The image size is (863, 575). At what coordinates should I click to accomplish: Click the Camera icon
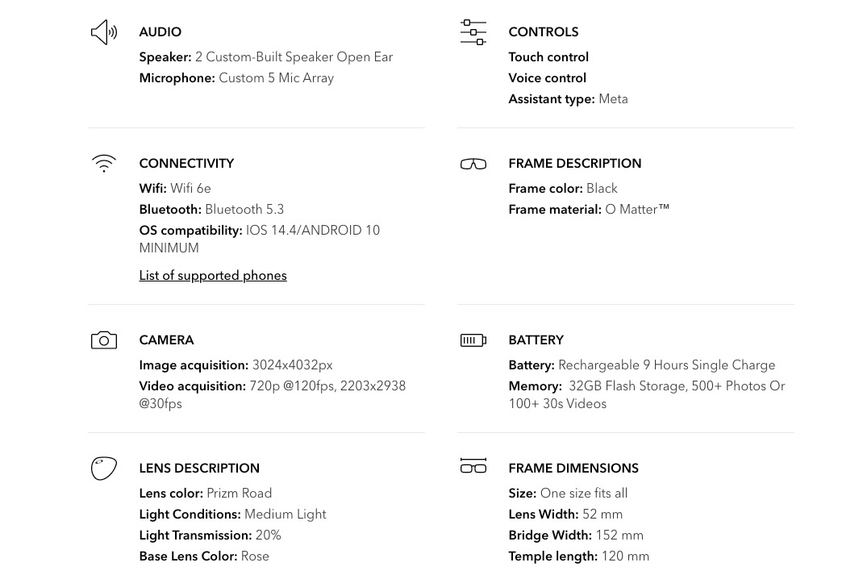tap(104, 340)
